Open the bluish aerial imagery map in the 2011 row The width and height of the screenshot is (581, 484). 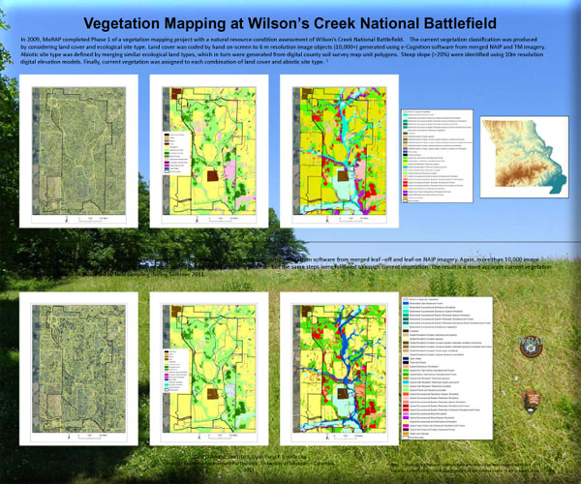(x=78, y=369)
